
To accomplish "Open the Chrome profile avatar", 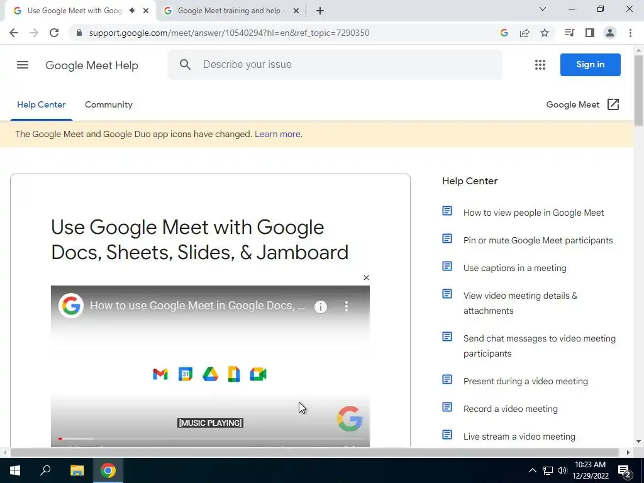I will click(610, 33).
